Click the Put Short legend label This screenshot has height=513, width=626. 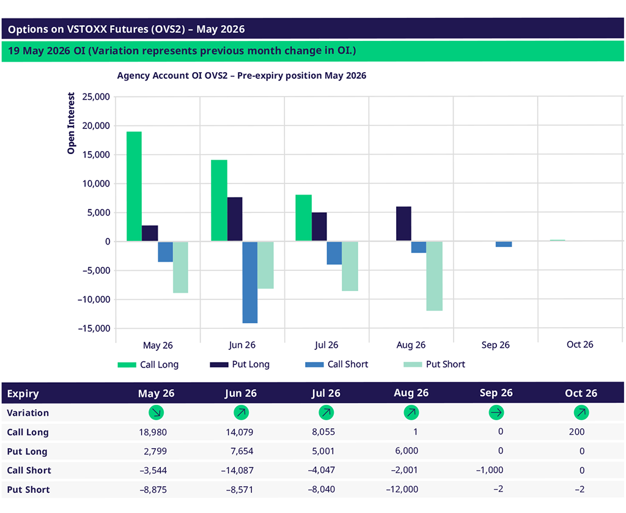pyautogui.click(x=446, y=364)
